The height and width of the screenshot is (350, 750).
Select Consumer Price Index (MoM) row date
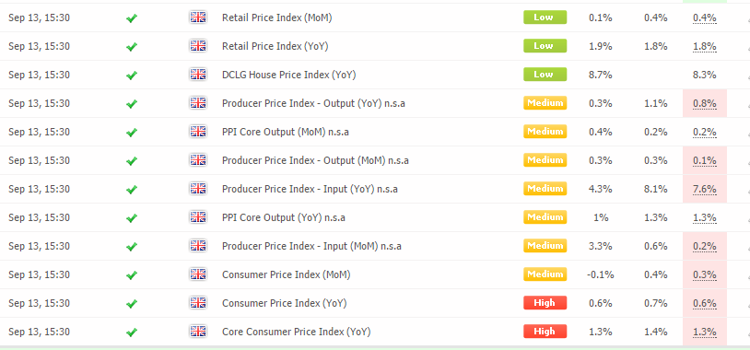[x=40, y=274]
